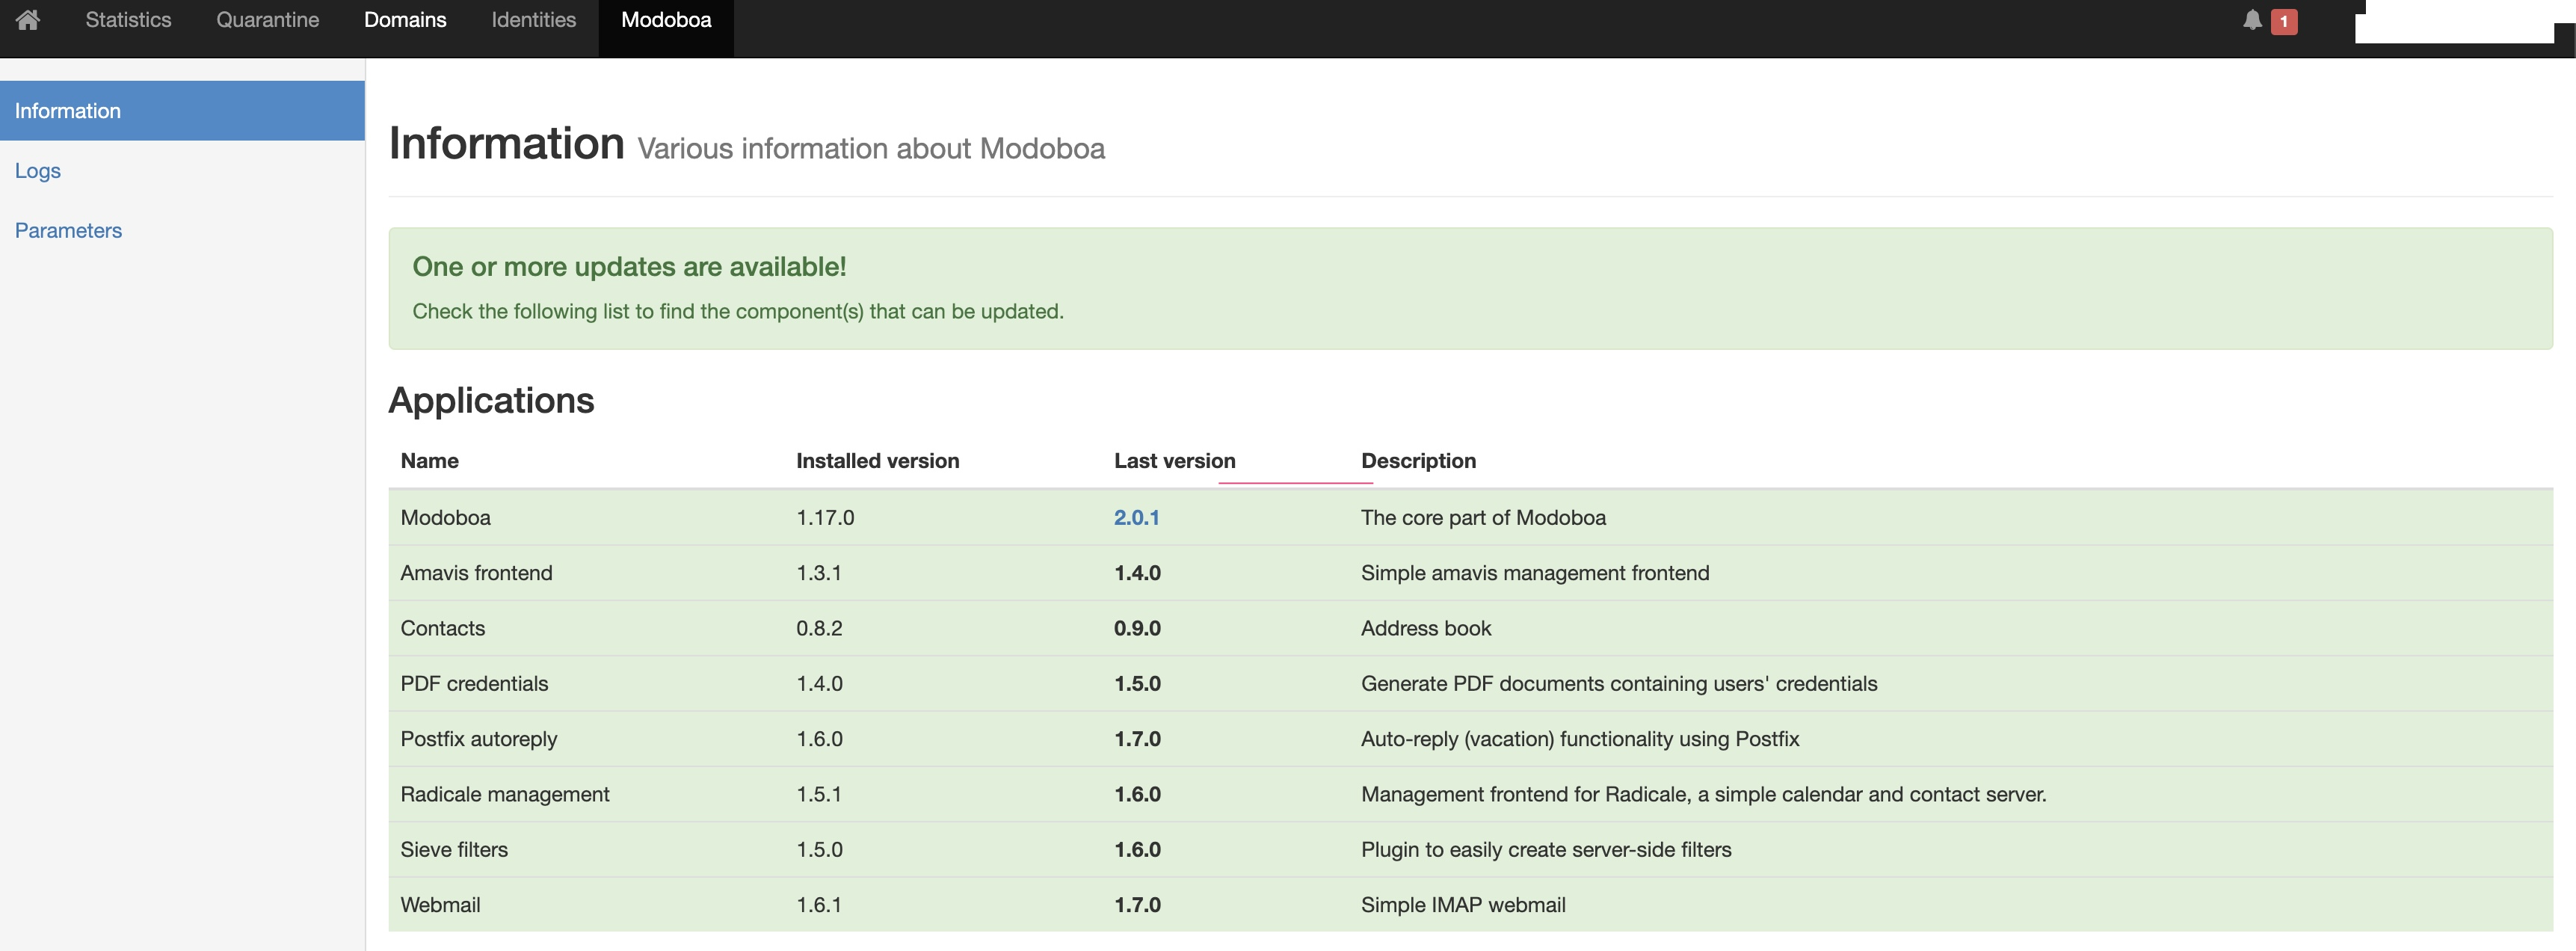Select the Webmail application row

tap(440, 904)
